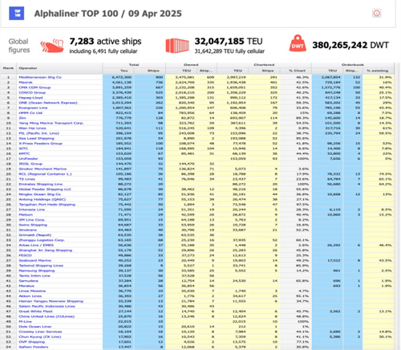Sort table by Operator column header
This screenshot has width=401, height=350.
(28, 68)
